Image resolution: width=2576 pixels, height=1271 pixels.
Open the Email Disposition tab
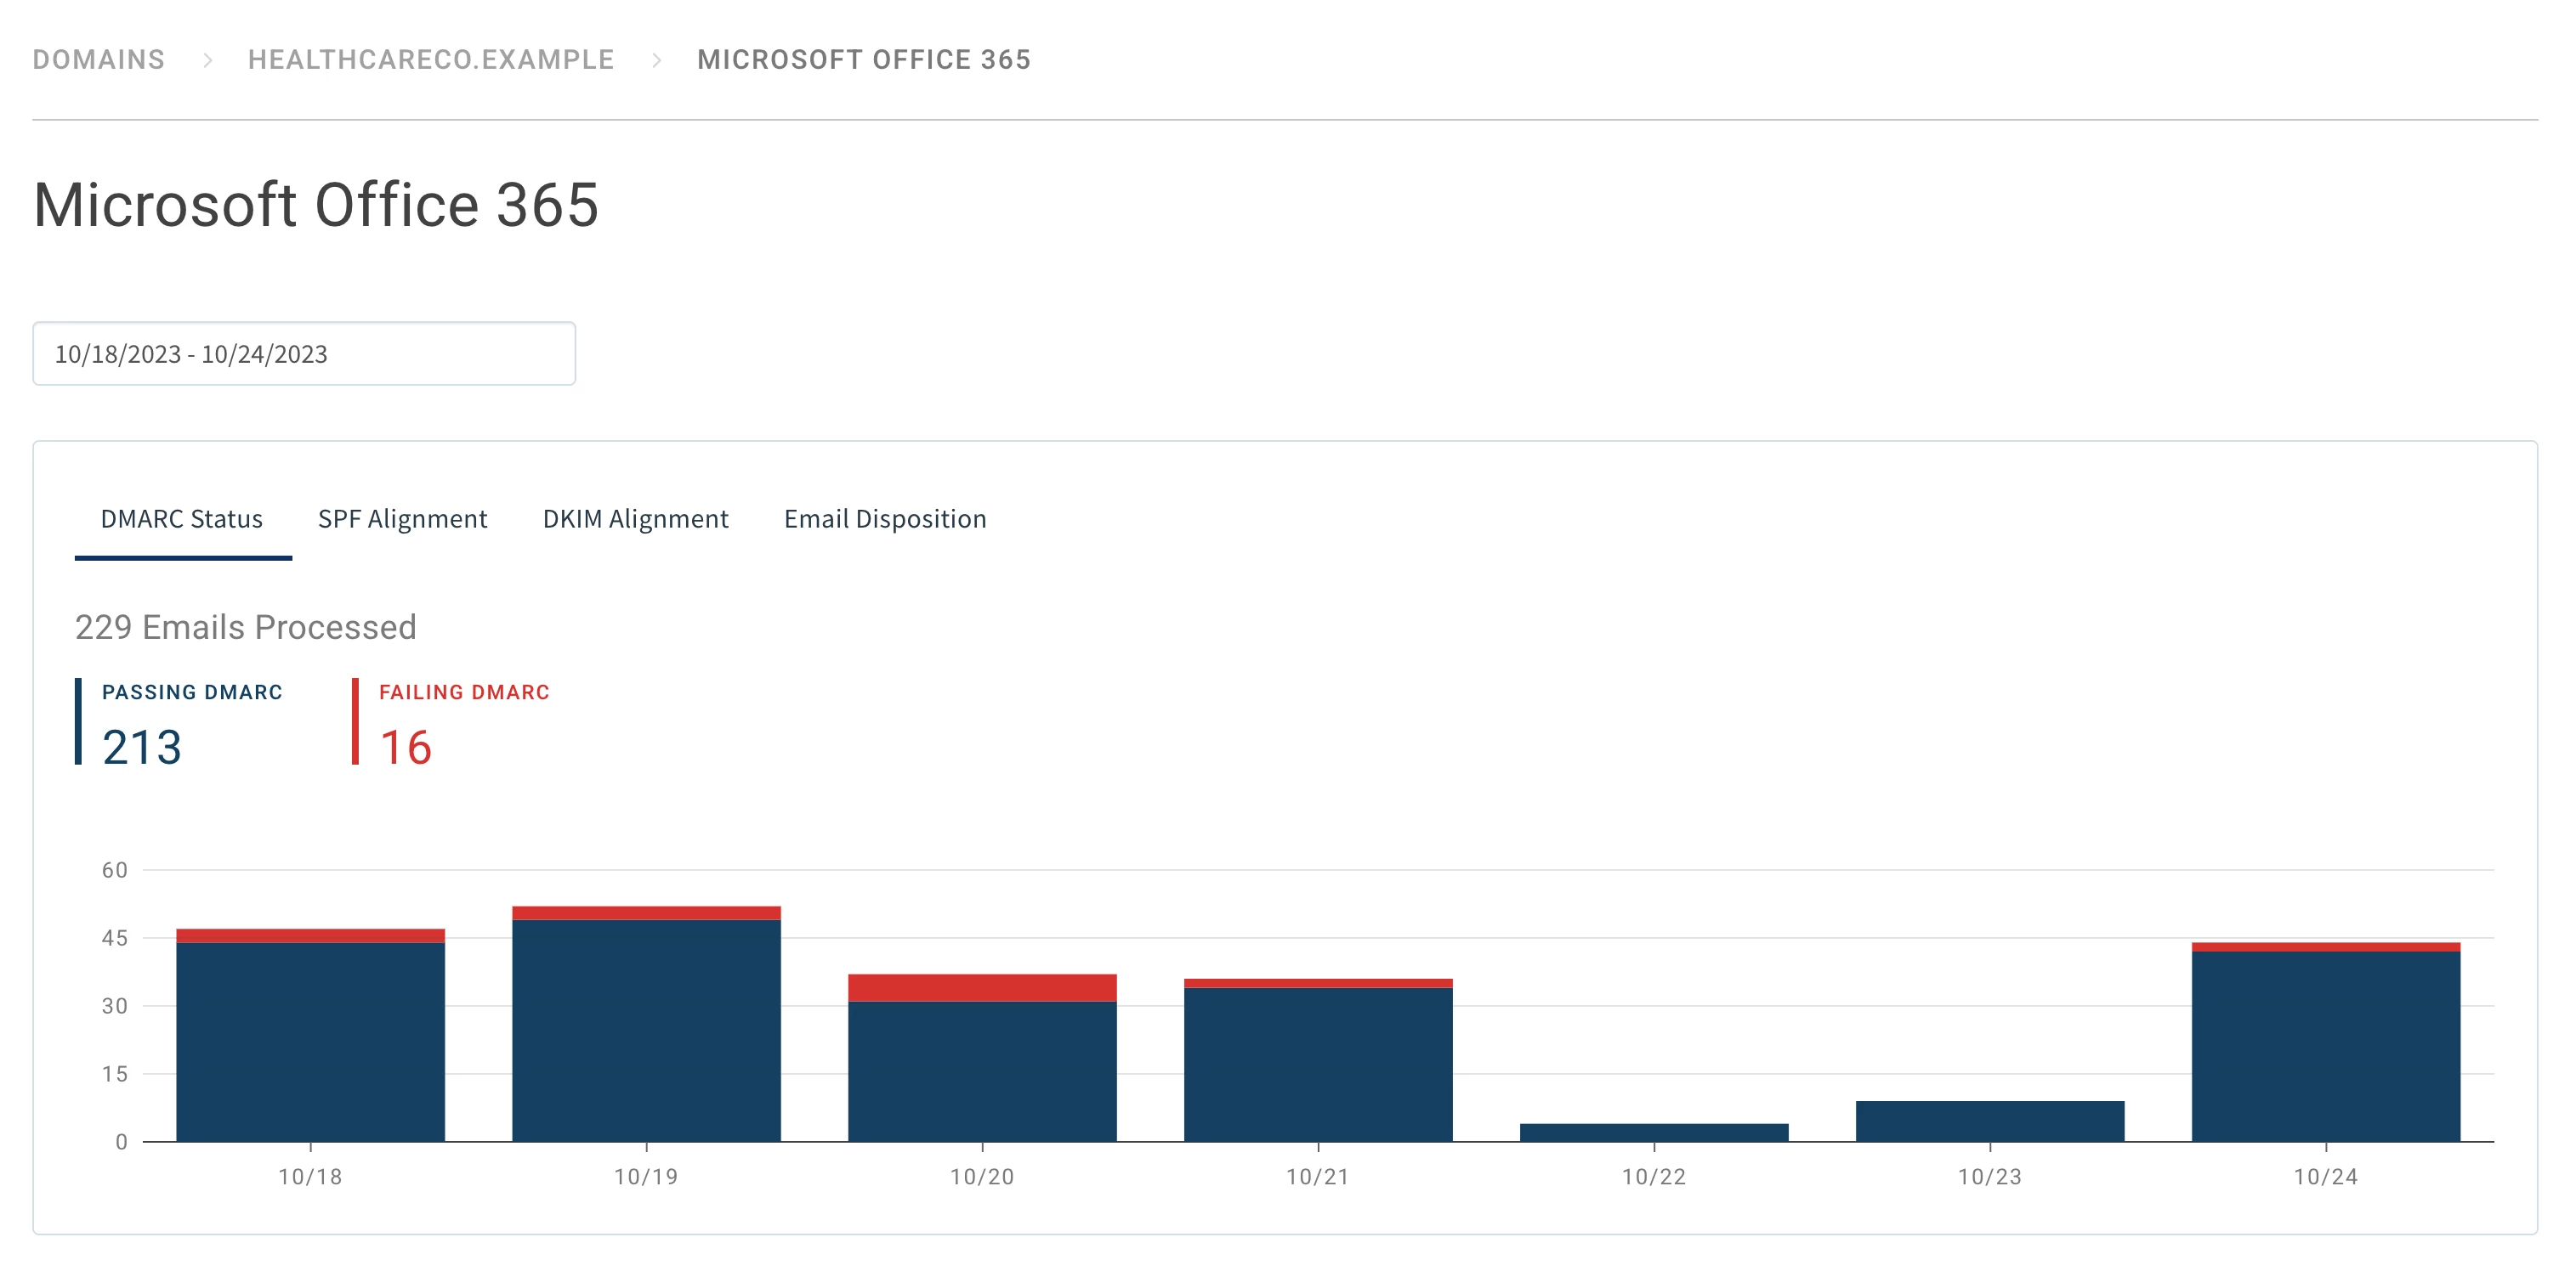click(x=884, y=518)
